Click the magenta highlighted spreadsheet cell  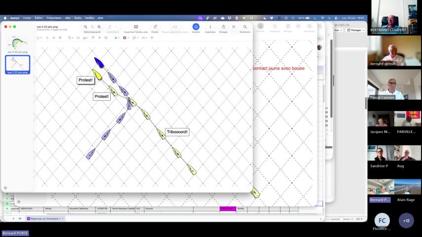(x=228, y=208)
